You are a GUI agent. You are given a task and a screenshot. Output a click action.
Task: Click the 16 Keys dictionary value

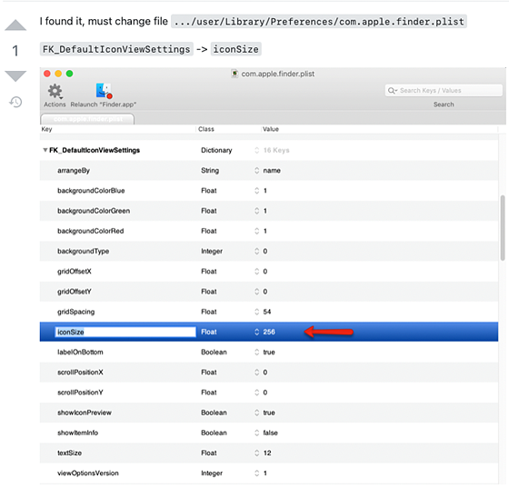(x=276, y=150)
